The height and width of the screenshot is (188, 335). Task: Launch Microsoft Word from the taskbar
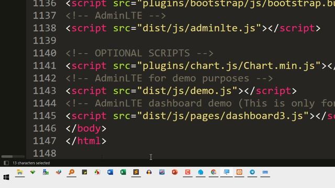click(x=110, y=172)
